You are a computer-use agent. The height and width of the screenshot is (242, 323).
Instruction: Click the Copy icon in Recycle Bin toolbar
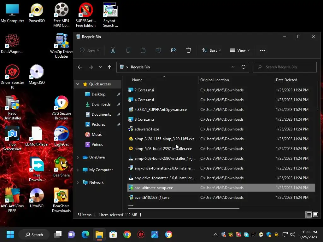[x=128, y=50]
